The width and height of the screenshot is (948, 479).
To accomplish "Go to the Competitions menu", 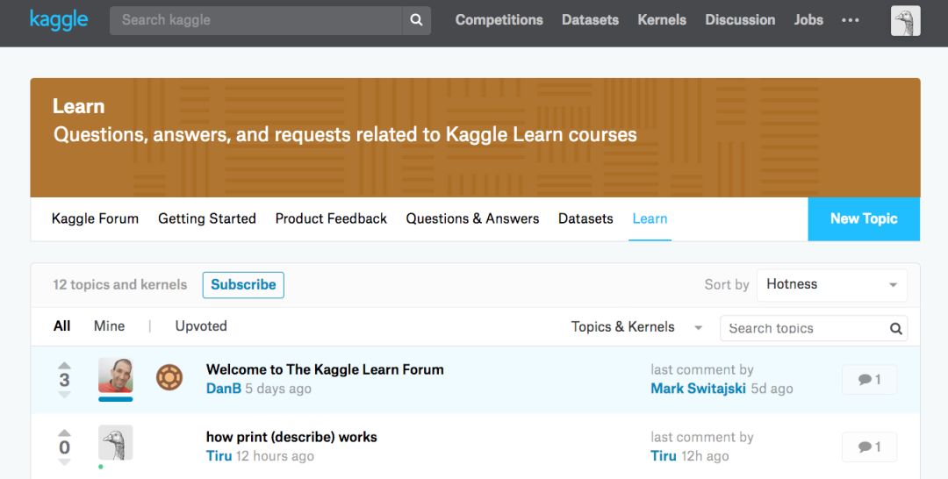I will click(x=499, y=20).
